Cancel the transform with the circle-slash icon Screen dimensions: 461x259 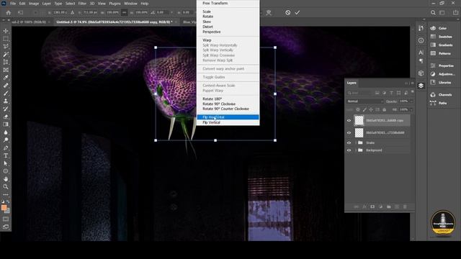(288, 12)
